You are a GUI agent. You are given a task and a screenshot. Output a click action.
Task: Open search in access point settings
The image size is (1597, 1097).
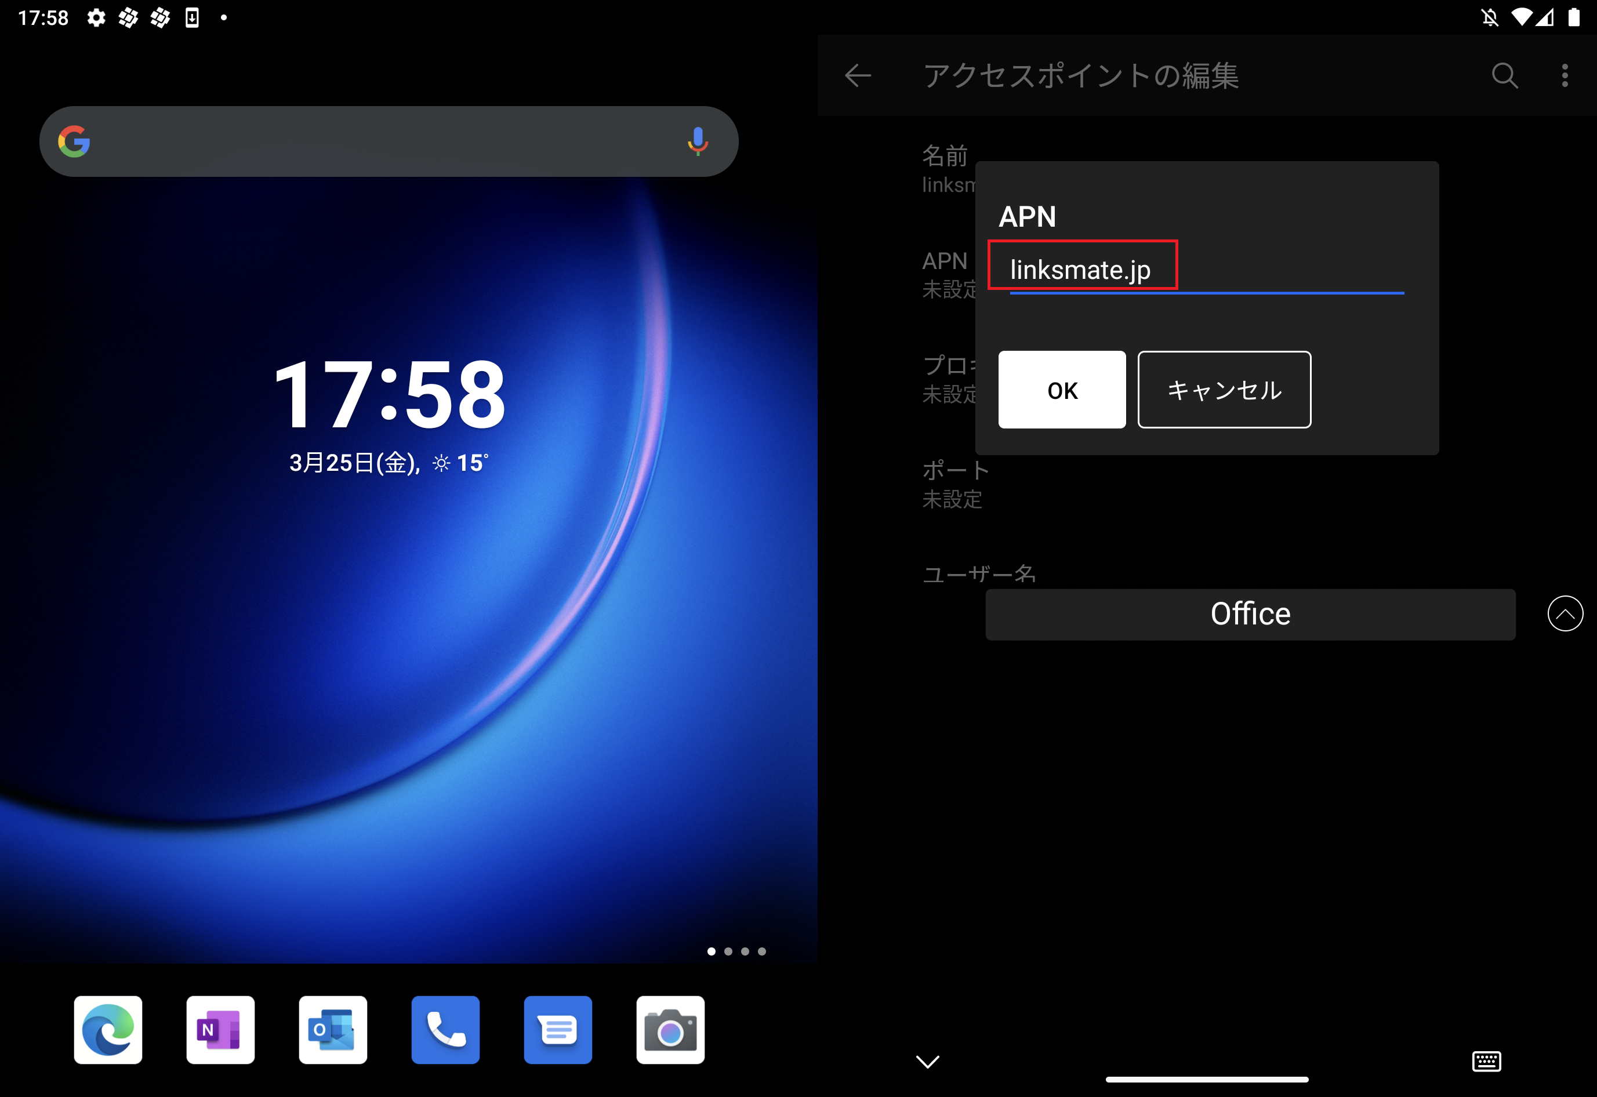(x=1505, y=75)
